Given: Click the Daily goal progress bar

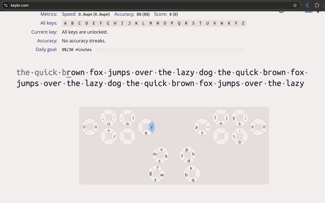Looking at the screenshot, I should [x=170, y=49].
